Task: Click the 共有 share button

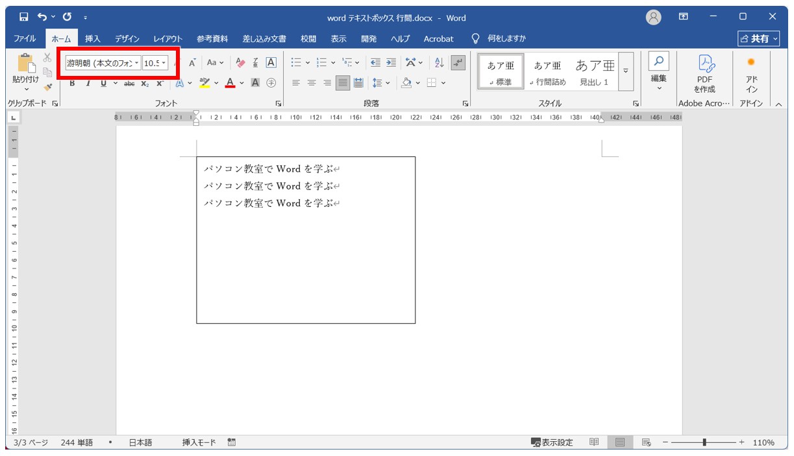Action: coord(758,39)
